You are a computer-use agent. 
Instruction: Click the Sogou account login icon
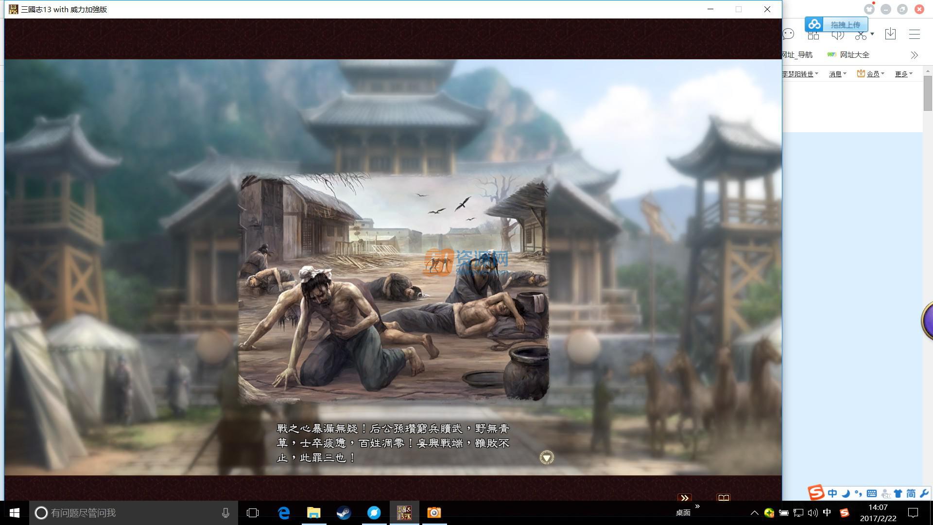(886, 493)
